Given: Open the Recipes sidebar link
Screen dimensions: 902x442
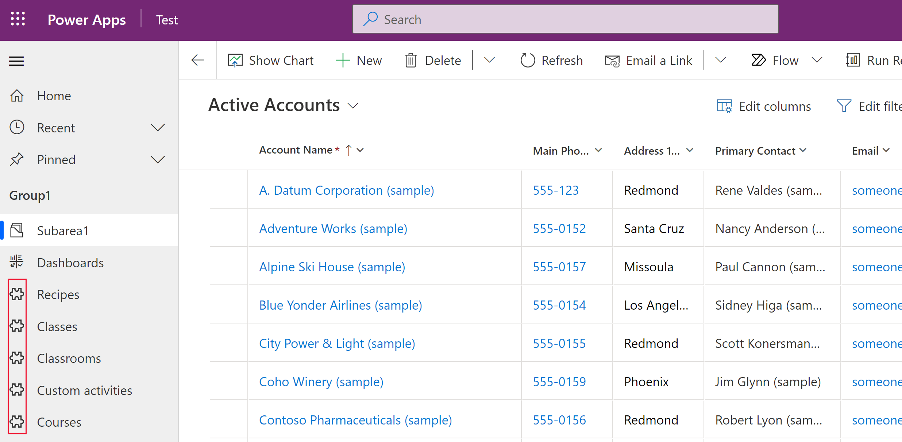Looking at the screenshot, I should click(58, 294).
